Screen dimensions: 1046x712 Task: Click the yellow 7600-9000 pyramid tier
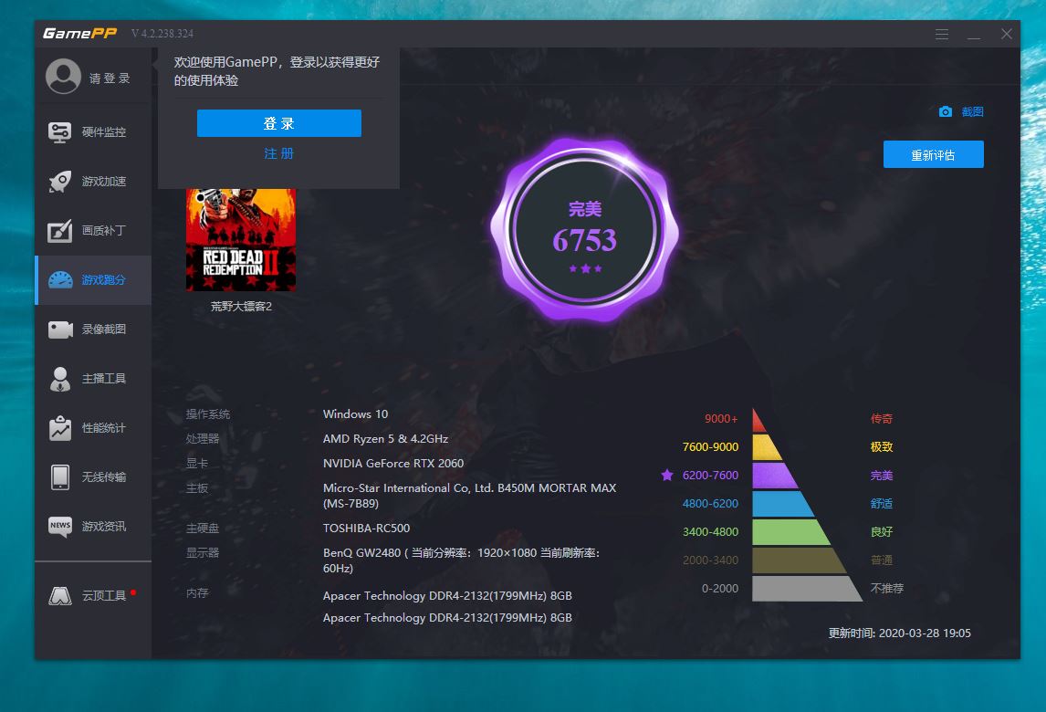(x=766, y=447)
